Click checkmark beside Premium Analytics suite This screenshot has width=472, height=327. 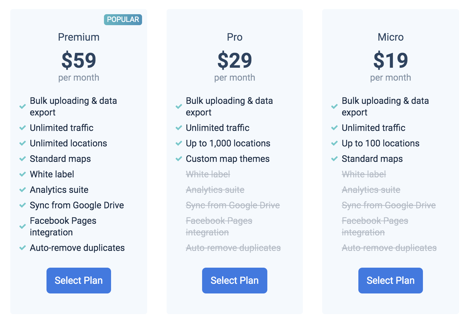(x=23, y=190)
